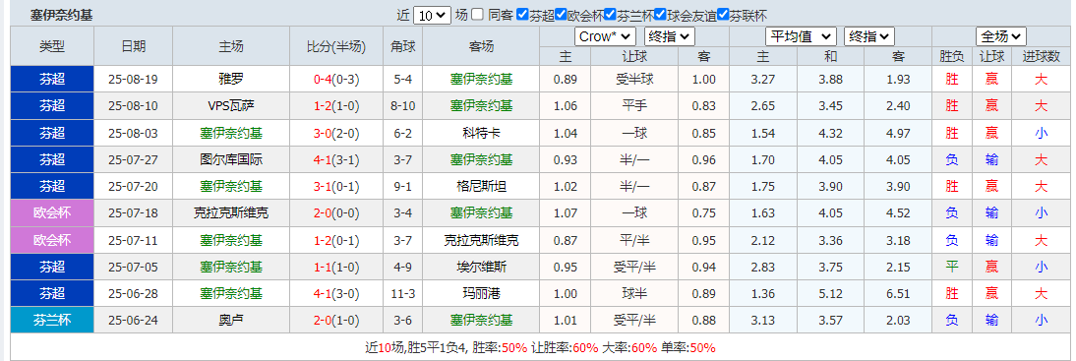Click the 3-0 score versus 科特卡
The width and height of the screenshot is (1076, 361).
click(x=324, y=133)
